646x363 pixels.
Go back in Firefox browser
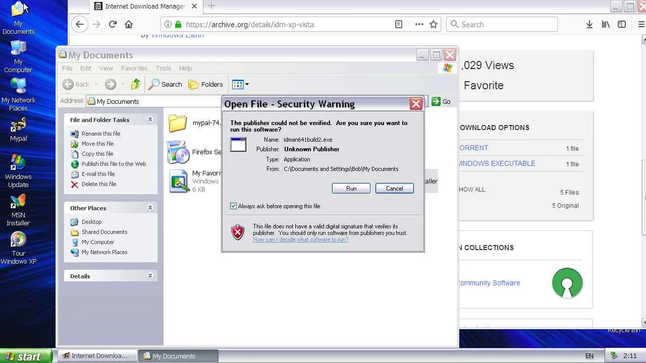pos(80,24)
